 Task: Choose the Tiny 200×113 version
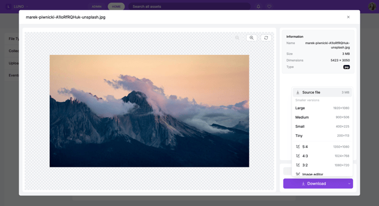click(322, 136)
